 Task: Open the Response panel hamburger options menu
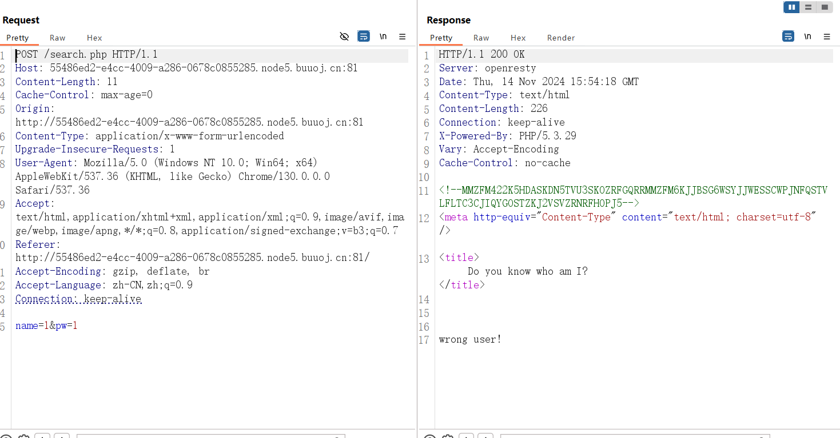click(827, 37)
